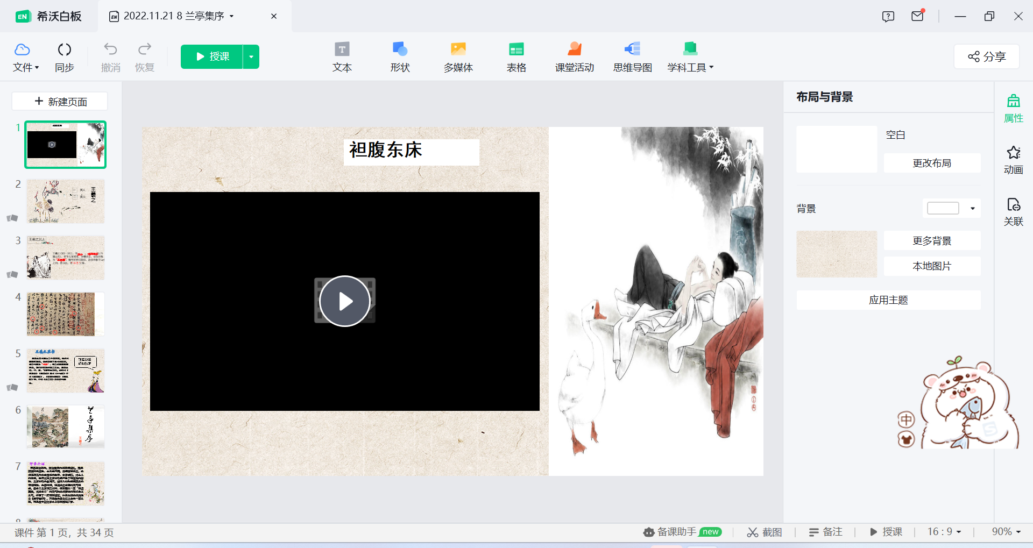Viewport: 1033px width, 548px height.
Task: Click the 截图 screenshot tool
Action: (x=765, y=532)
